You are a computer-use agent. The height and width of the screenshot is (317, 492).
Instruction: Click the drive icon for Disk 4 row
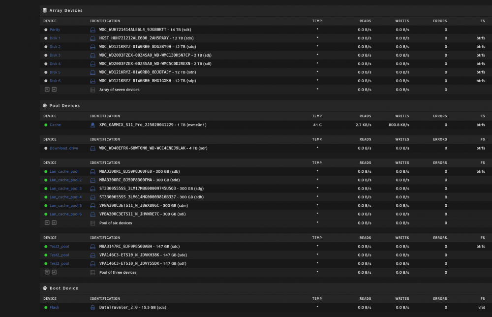coord(92,63)
